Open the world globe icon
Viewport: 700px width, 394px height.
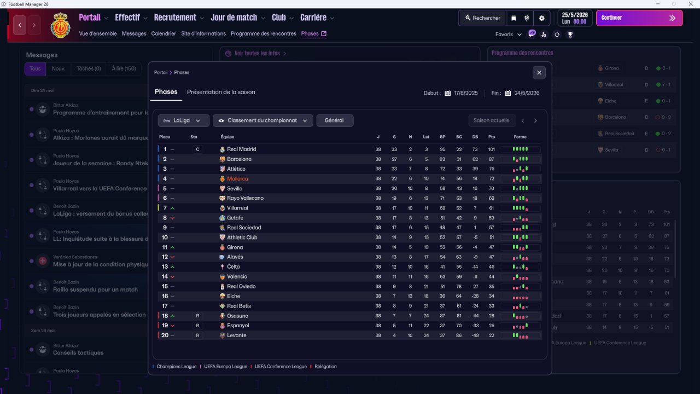pyautogui.click(x=527, y=18)
